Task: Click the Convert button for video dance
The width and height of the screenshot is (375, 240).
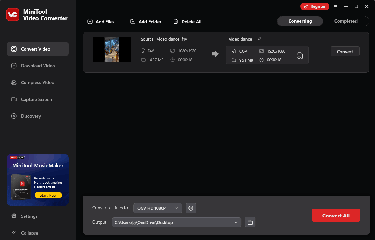Action: (x=345, y=52)
